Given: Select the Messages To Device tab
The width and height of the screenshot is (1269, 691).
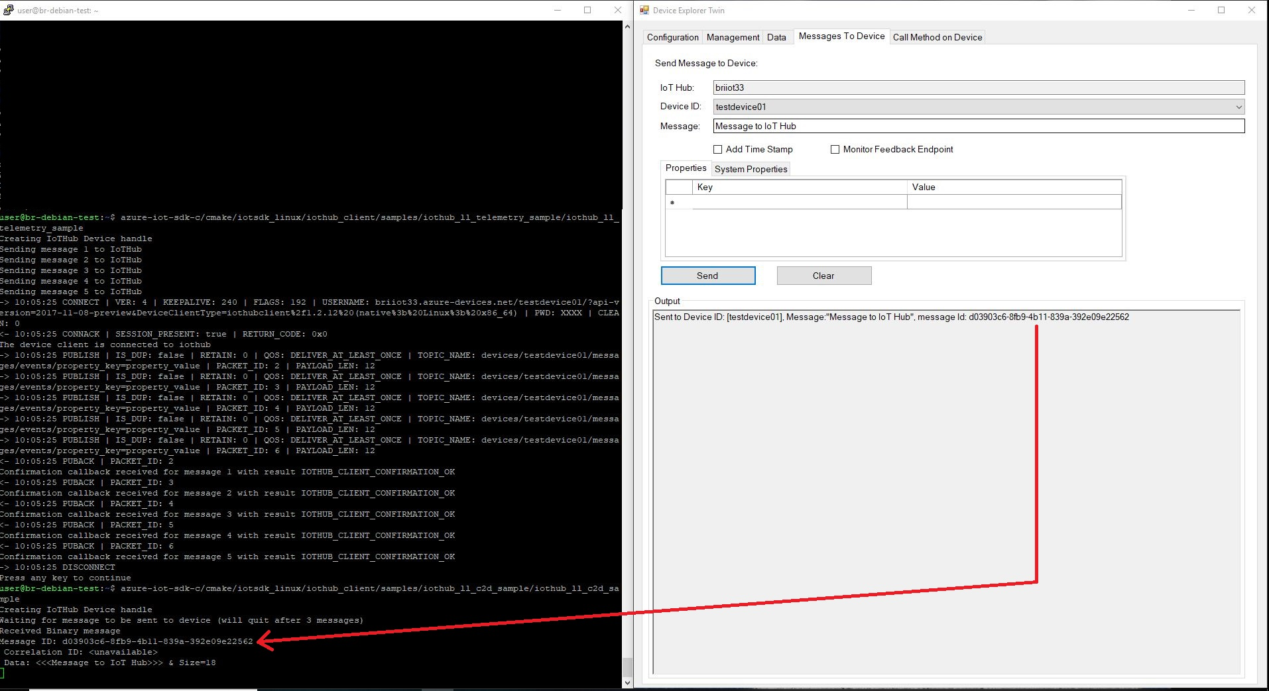Looking at the screenshot, I should click(x=841, y=36).
